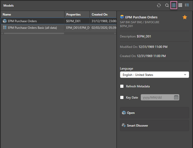Switch to list view icon
This screenshot has height=148, width=193.
(x=174, y=5)
